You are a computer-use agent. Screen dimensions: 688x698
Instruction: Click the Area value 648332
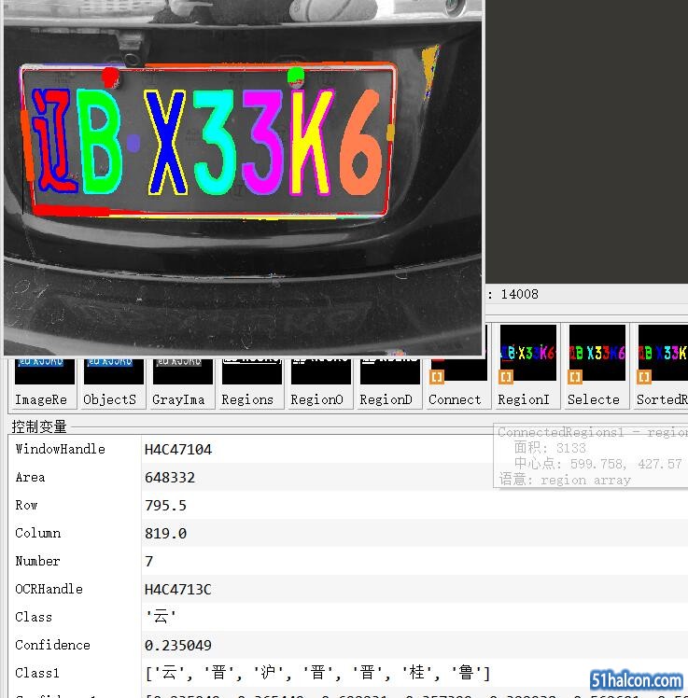(x=170, y=477)
